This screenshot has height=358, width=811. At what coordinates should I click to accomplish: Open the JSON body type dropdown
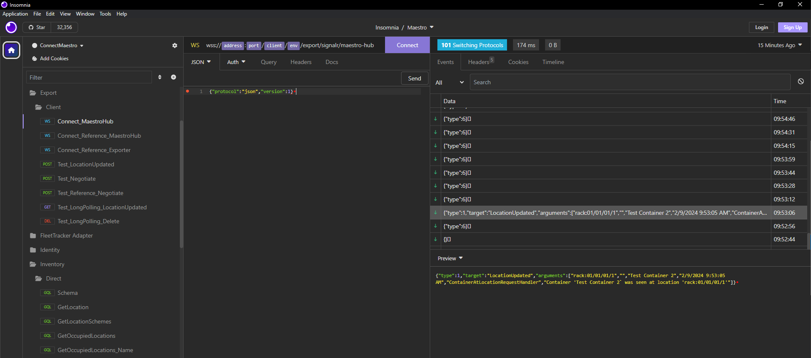[201, 62]
